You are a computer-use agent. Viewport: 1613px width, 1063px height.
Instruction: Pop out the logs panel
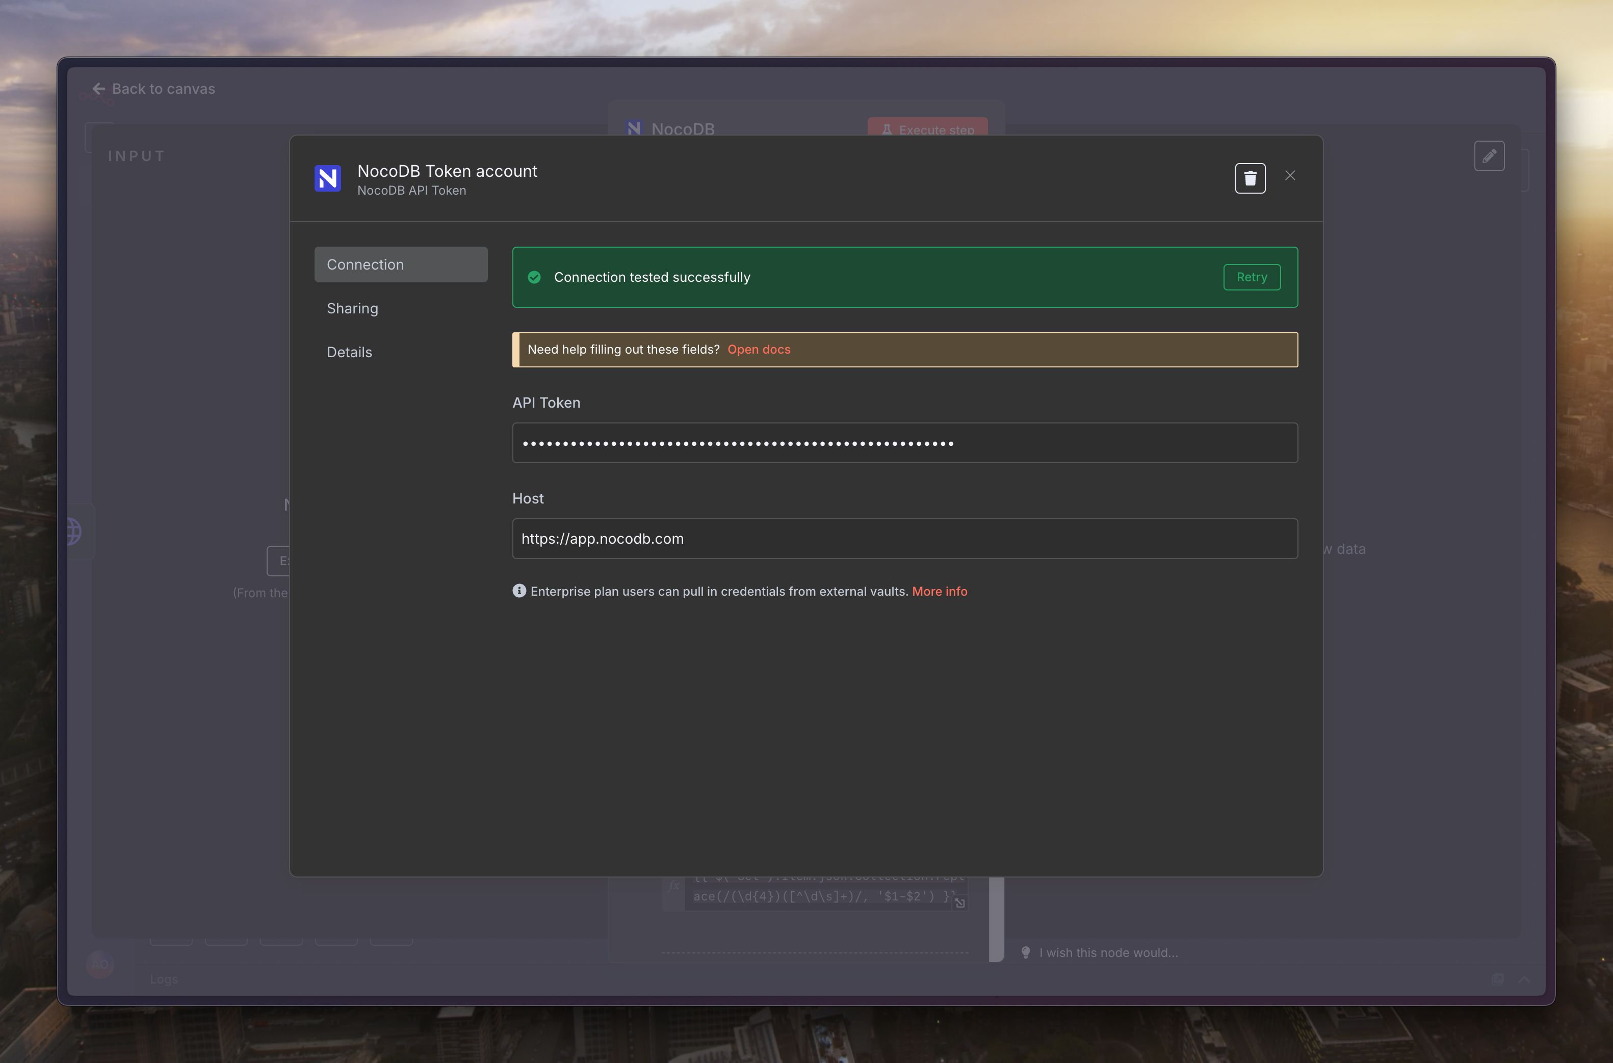point(1497,979)
